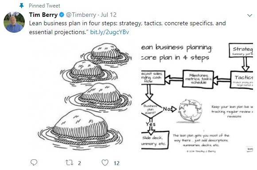Click the retweet count of 2
Image resolution: width=257 pixels, height=170 pixels.
tap(79, 163)
